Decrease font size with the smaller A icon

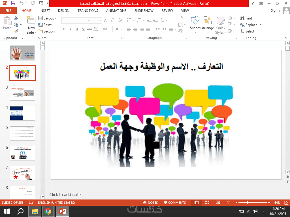[112, 20]
